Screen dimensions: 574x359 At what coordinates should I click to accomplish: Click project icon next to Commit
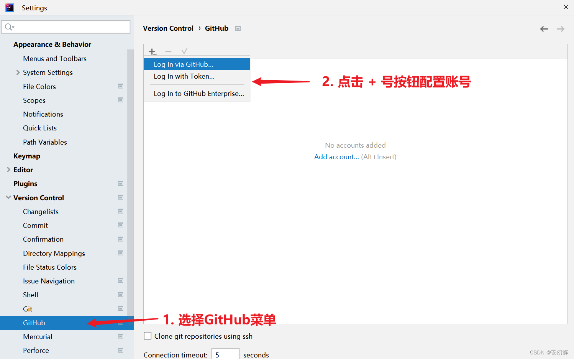(x=120, y=225)
